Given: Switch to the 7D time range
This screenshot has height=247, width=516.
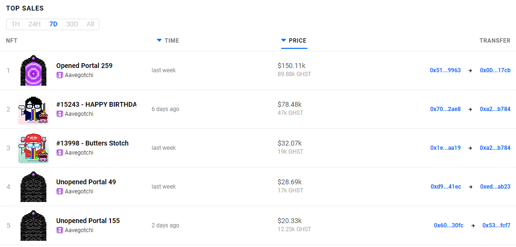Looking at the screenshot, I should point(53,24).
